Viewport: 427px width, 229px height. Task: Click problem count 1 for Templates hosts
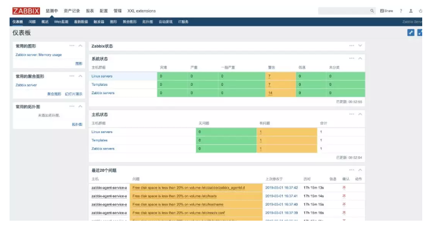(261, 141)
